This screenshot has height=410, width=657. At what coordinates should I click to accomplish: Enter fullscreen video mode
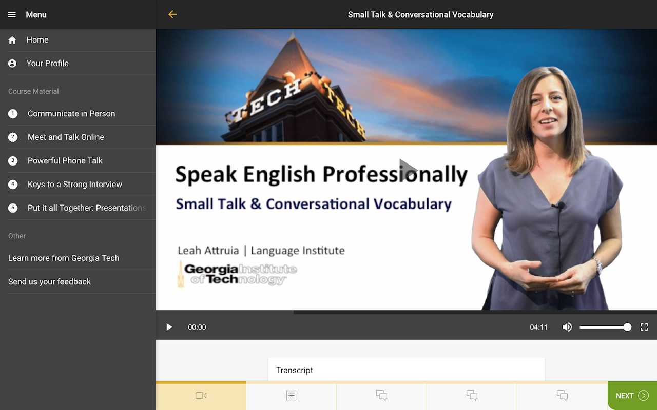point(644,327)
